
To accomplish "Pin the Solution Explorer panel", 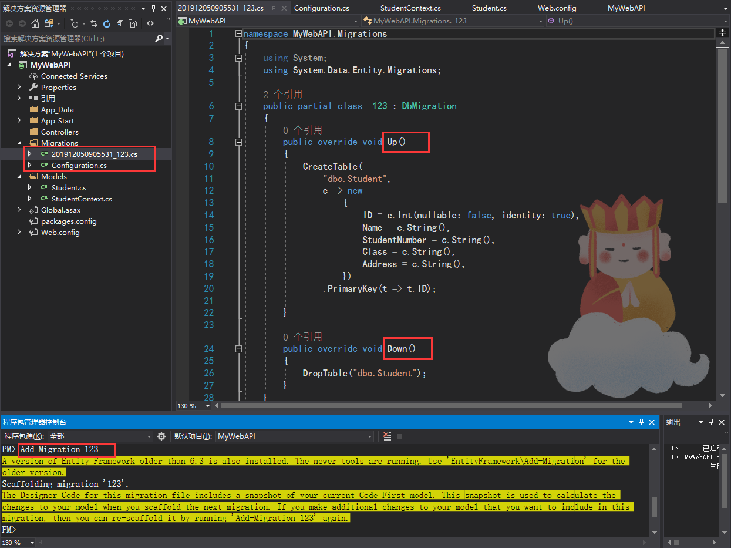I will pyautogui.click(x=153, y=8).
